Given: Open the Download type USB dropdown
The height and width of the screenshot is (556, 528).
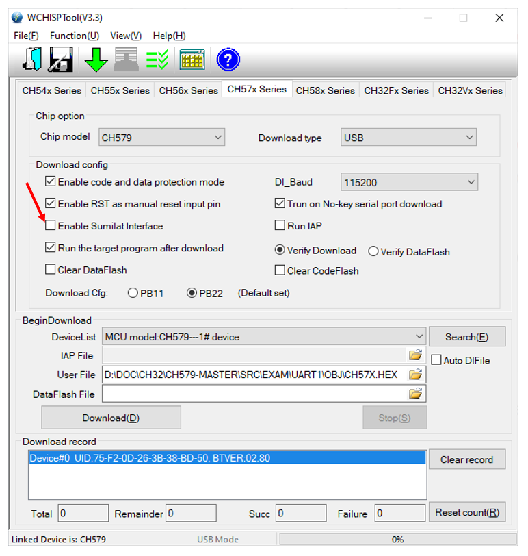Looking at the screenshot, I should point(409,137).
